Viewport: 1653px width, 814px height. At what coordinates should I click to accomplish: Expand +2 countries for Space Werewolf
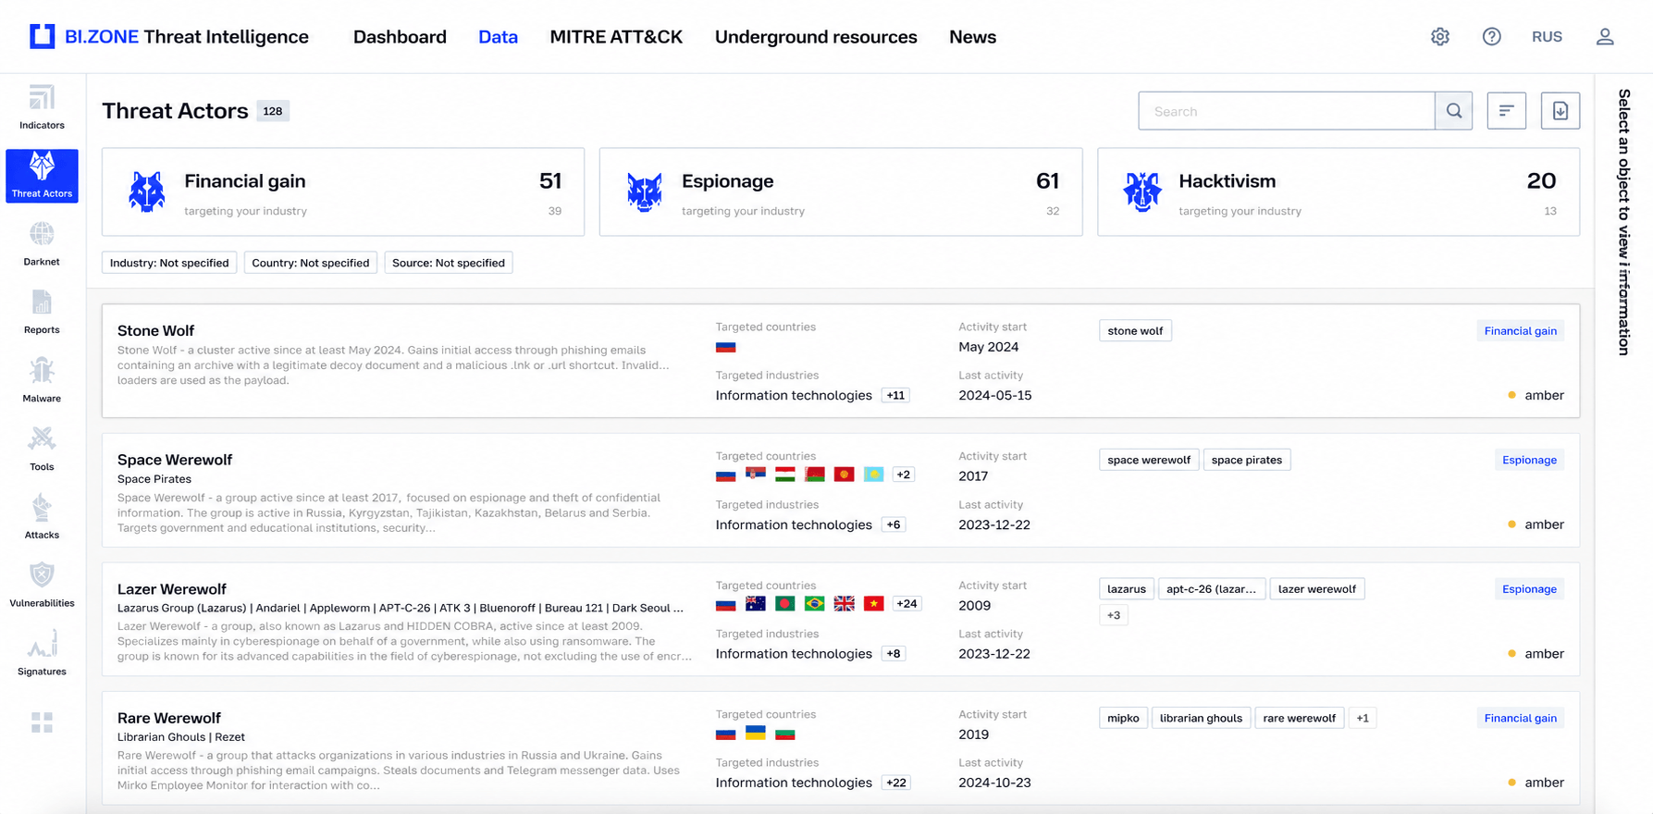tap(904, 475)
